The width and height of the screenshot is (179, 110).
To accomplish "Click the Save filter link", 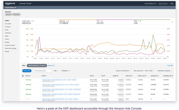I will pyautogui.click(x=170, y=65).
